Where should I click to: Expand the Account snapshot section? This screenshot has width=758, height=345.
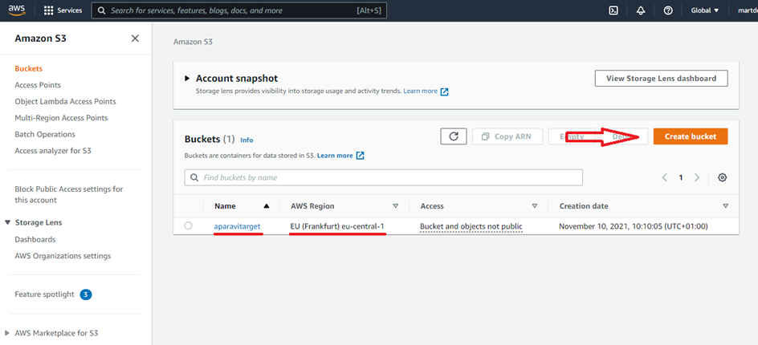tap(187, 79)
